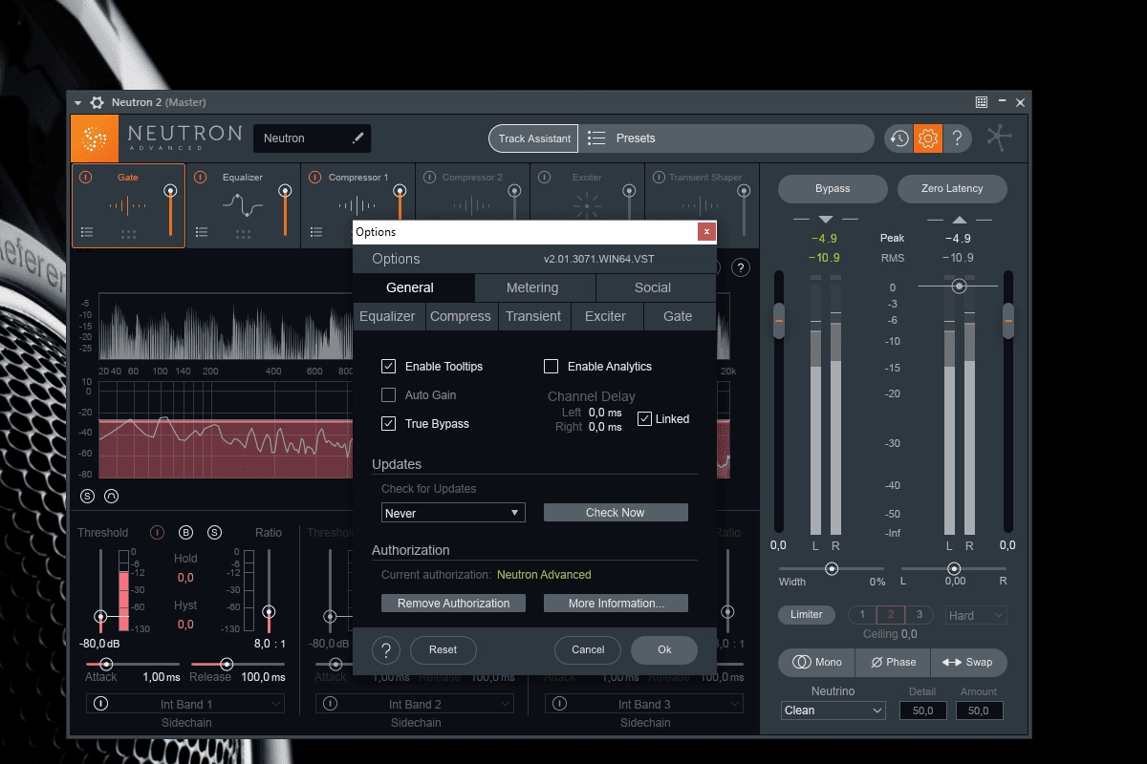Open the window grid menu icon
1147x764 pixels.
[982, 102]
